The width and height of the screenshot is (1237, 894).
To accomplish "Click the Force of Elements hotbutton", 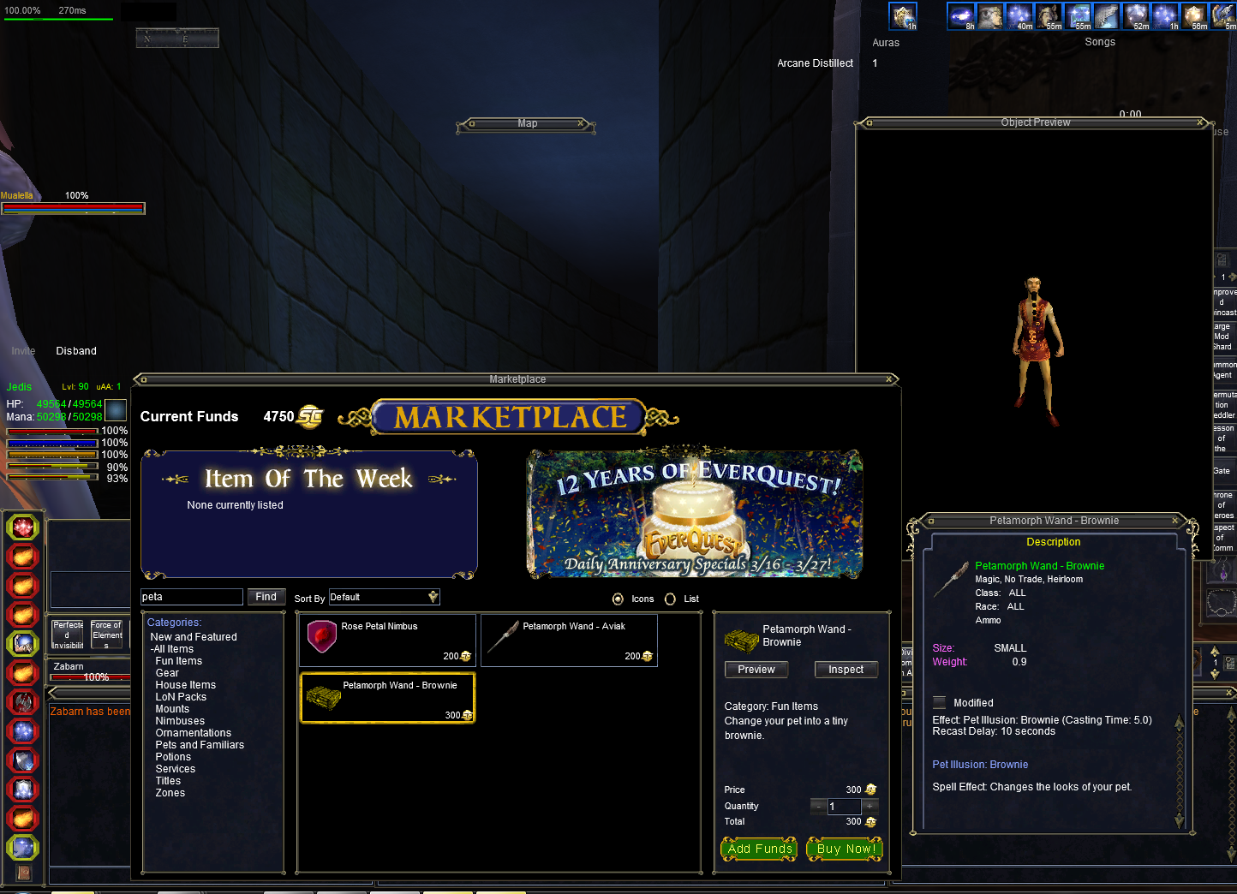I will point(107,635).
